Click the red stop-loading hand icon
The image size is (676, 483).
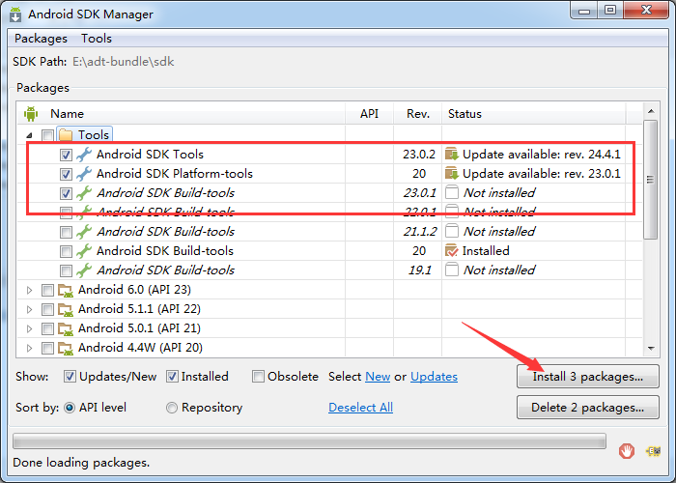[x=627, y=451]
